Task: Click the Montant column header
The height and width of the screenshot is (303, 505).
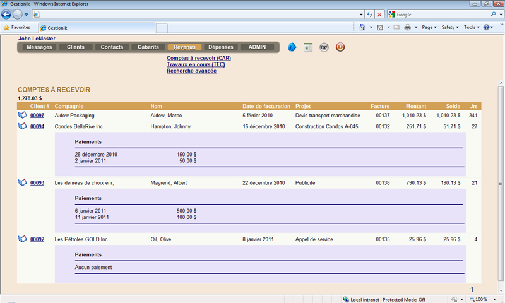Action: point(416,106)
